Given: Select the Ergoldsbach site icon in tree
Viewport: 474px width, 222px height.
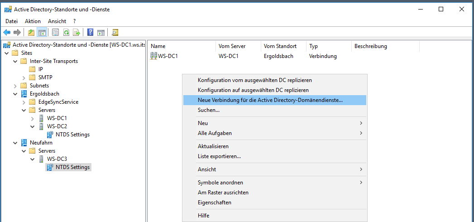Looking at the screenshot, I should pyautogui.click(x=24, y=94).
